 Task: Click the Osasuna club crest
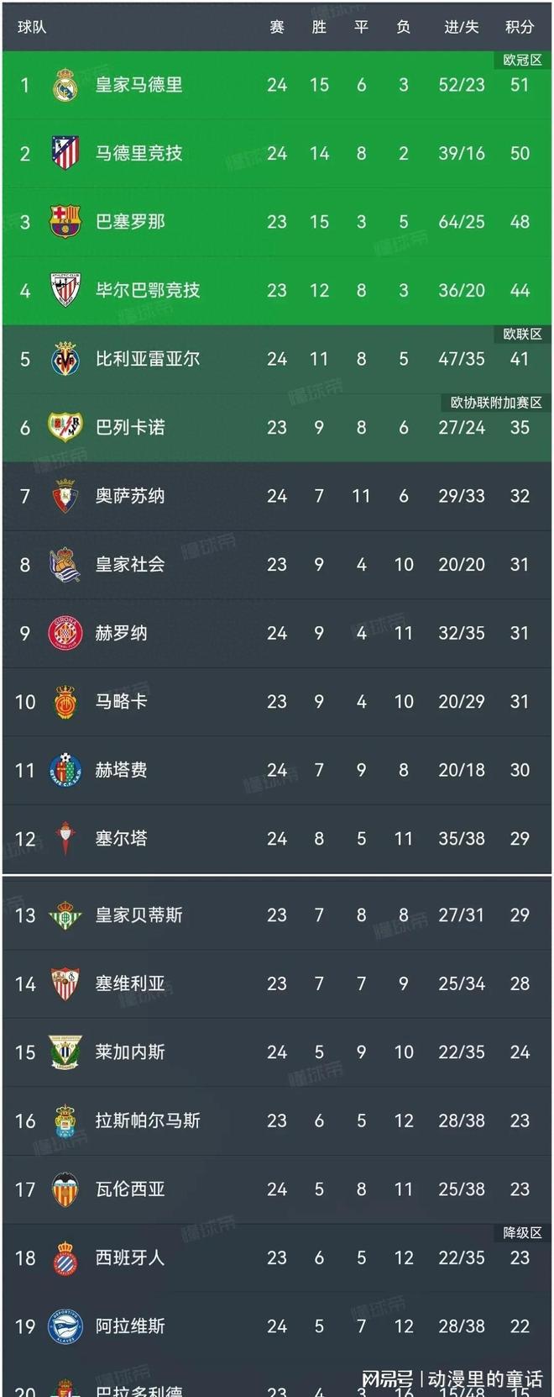65,496
